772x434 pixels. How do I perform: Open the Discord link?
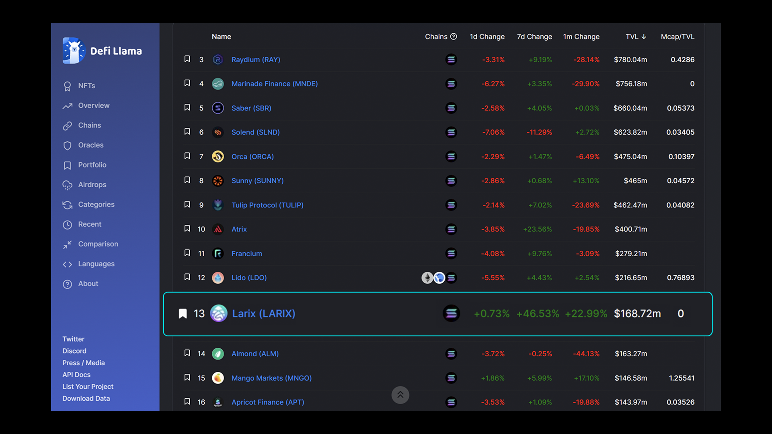pos(74,351)
